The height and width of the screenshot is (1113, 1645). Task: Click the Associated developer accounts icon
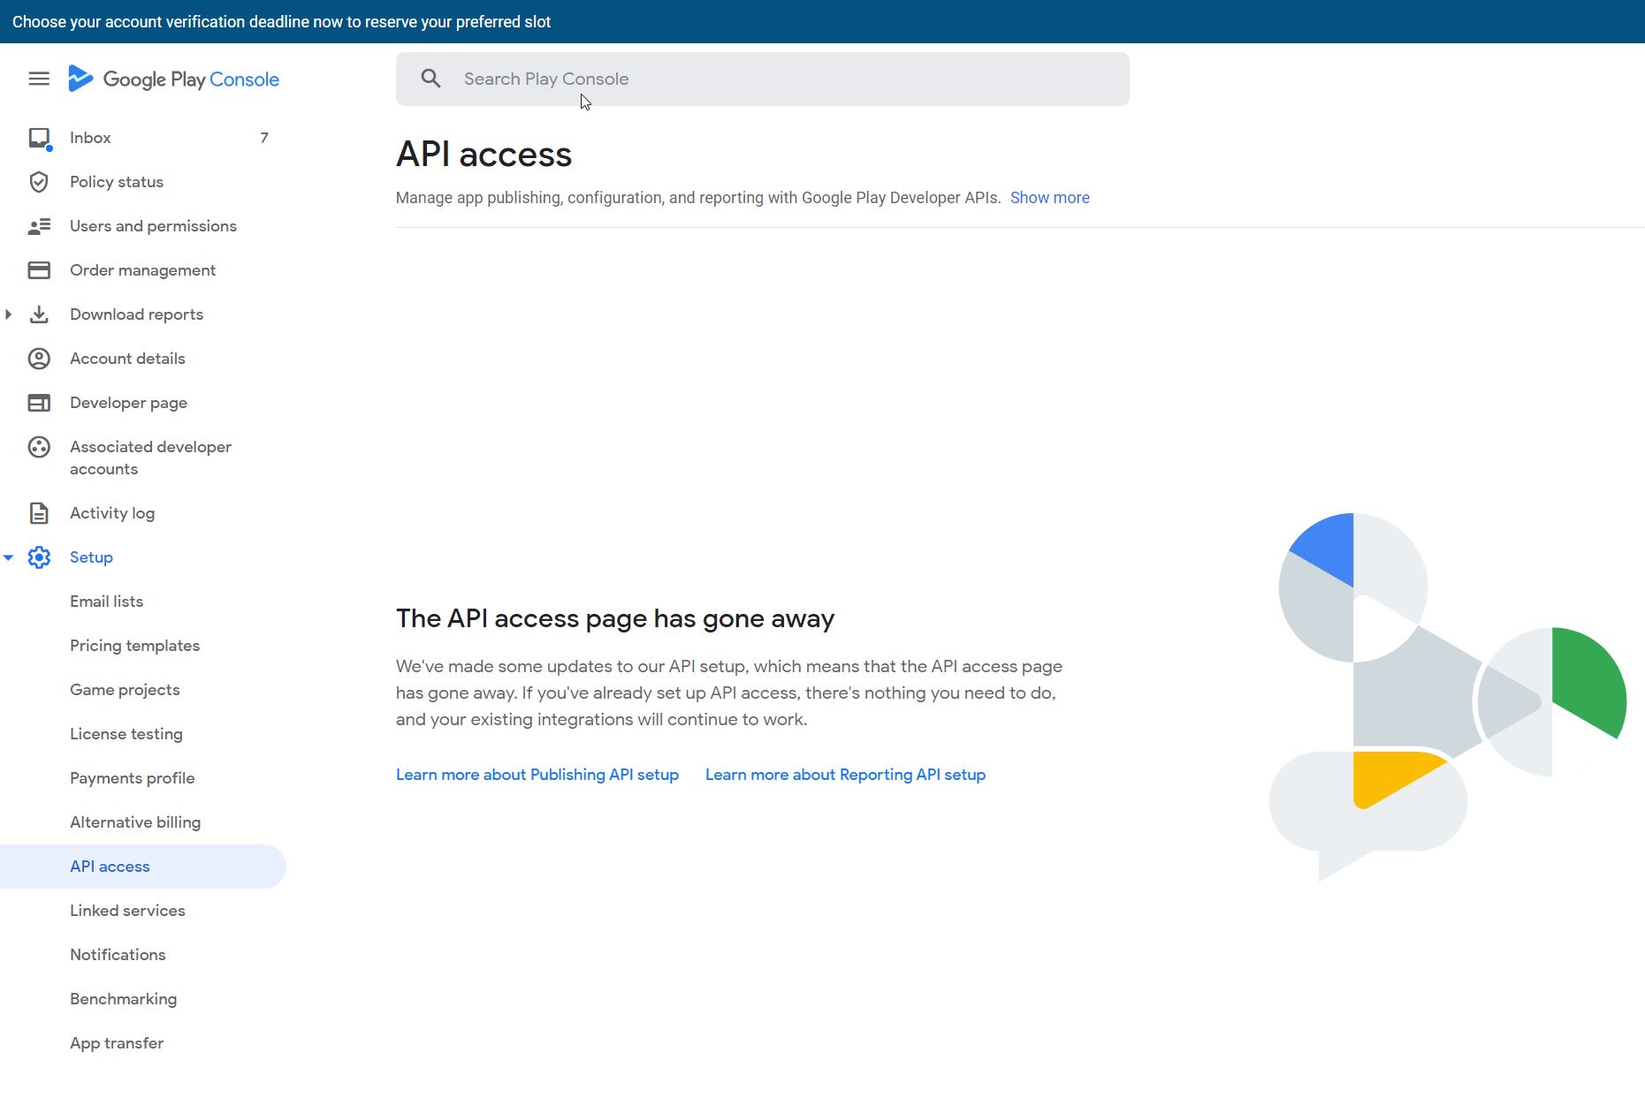click(x=39, y=447)
